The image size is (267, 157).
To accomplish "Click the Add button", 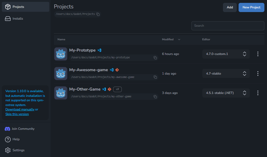I will [230, 7].
